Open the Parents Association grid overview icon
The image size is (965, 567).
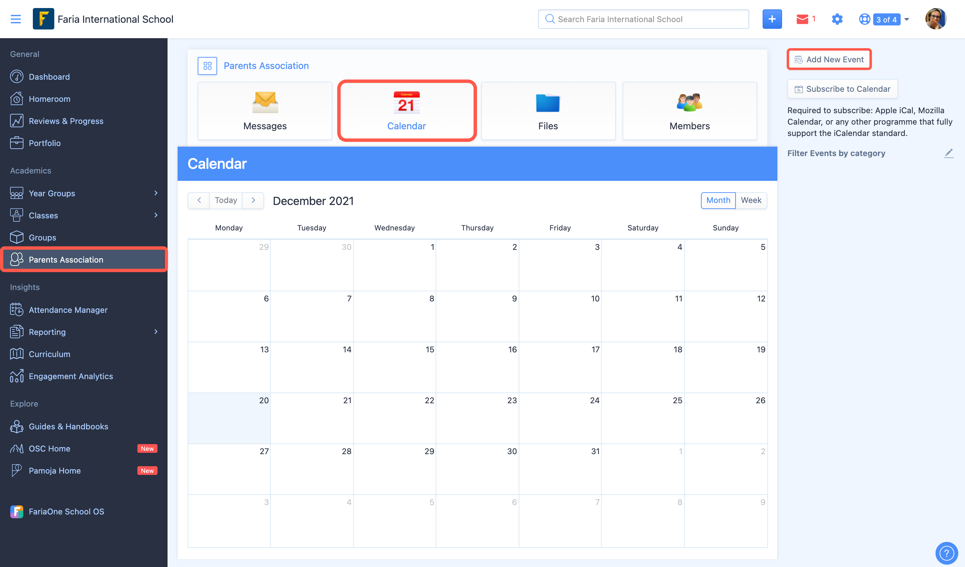[207, 66]
